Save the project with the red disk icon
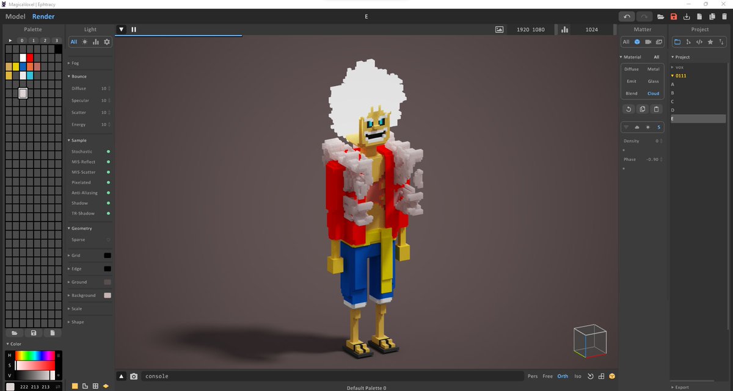 tap(674, 16)
